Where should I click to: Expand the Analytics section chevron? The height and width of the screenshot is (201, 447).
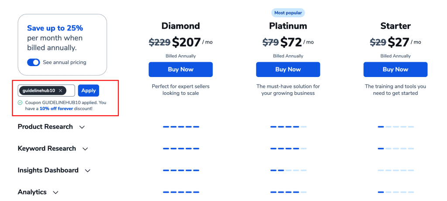click(x=55, y=192)
